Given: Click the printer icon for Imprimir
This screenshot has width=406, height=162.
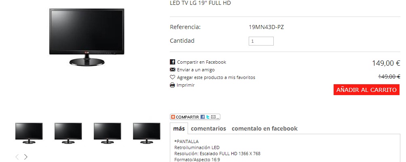Looking at the screenshot, I should pos(172,85).
